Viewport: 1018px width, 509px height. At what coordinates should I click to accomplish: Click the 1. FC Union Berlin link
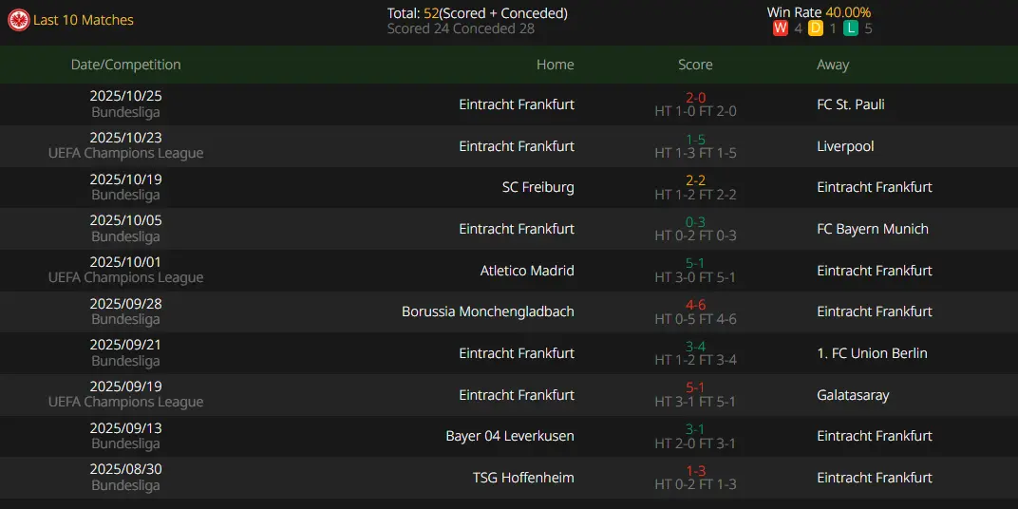point(872,353)
